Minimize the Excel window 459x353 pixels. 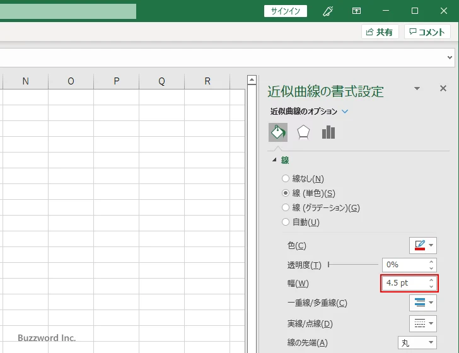[386, 11]
